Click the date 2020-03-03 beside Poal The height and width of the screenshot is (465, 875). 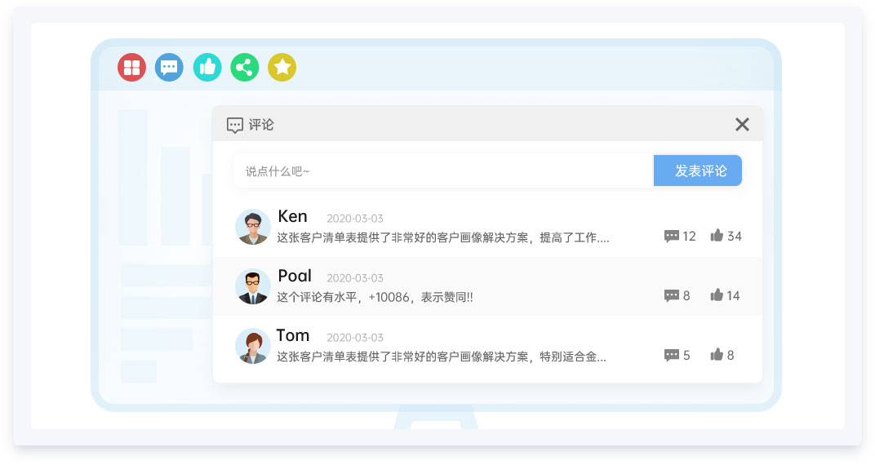[x=355, y=278]
